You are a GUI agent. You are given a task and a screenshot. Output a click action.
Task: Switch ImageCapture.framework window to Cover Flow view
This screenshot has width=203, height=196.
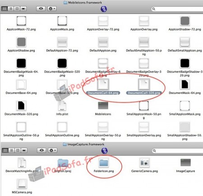[24, 150]
